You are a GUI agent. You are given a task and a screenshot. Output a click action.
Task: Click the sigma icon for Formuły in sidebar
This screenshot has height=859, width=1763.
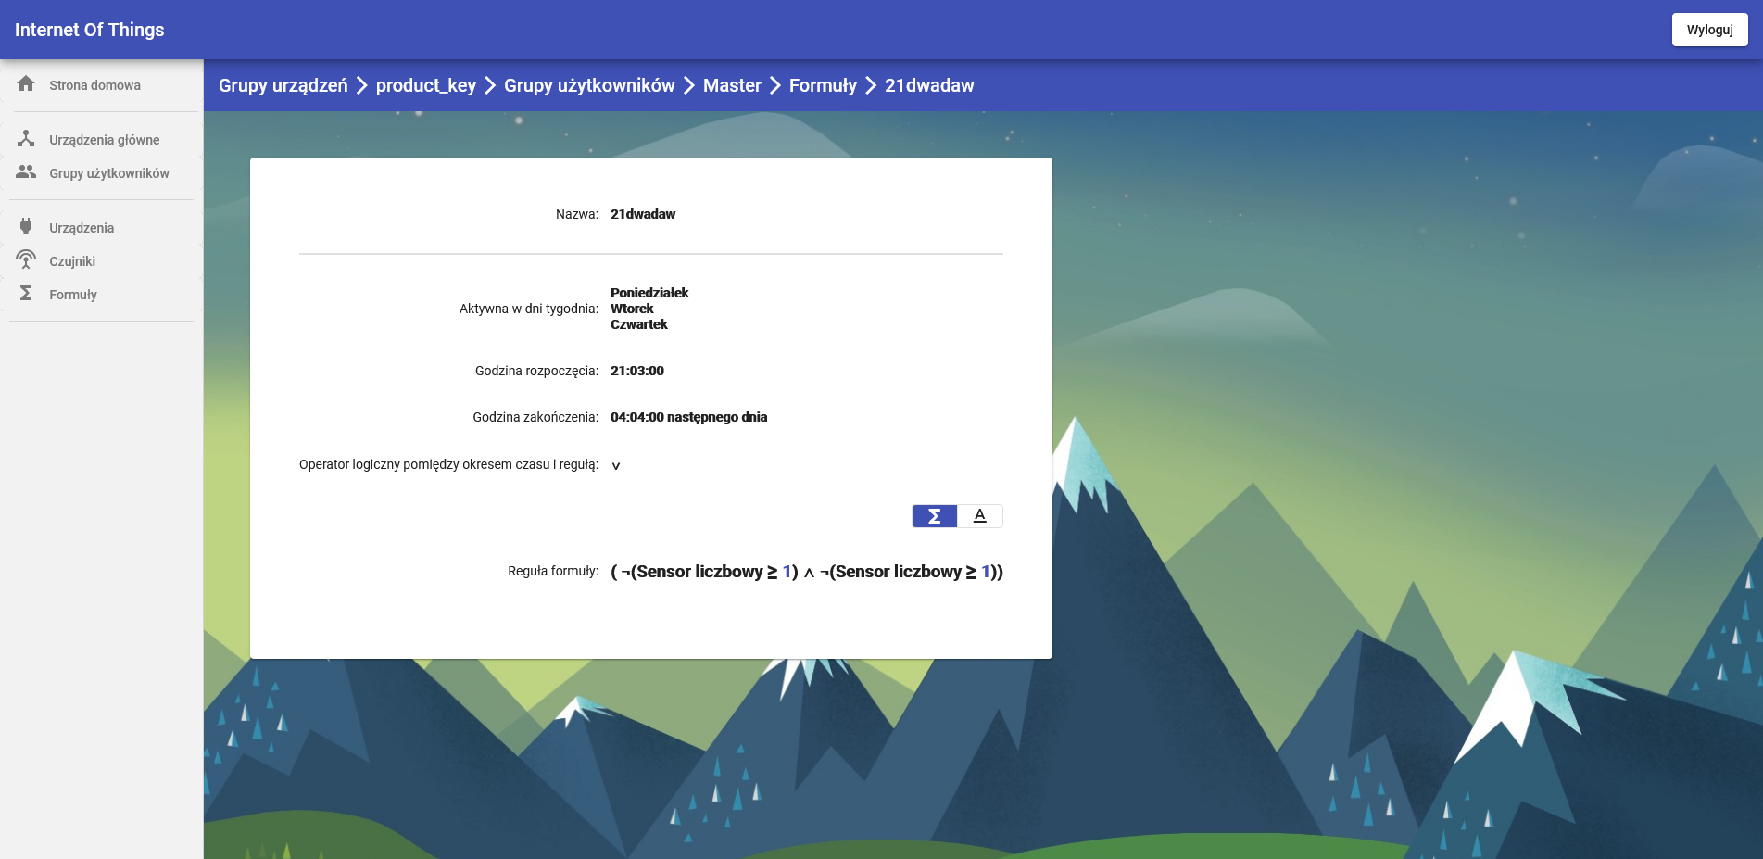[x=26, y=294]
